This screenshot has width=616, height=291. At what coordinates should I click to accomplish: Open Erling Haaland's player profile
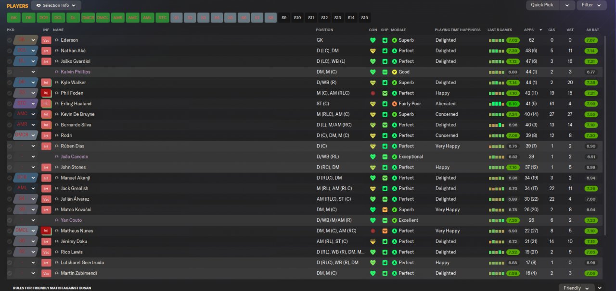76,104
